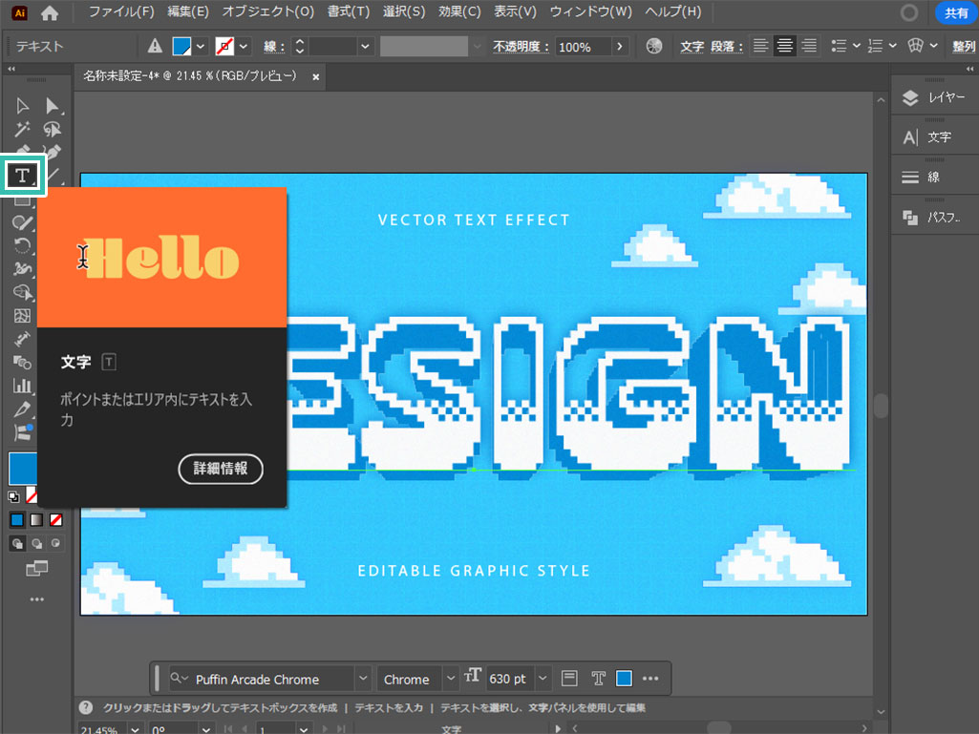This screenshot has width=979, height=734.
Task: Select the Column Graph tool
Action: [x=23, y=386]
